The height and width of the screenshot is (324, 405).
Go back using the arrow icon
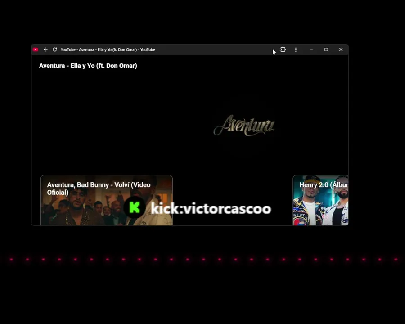click(x=45, y=49)
